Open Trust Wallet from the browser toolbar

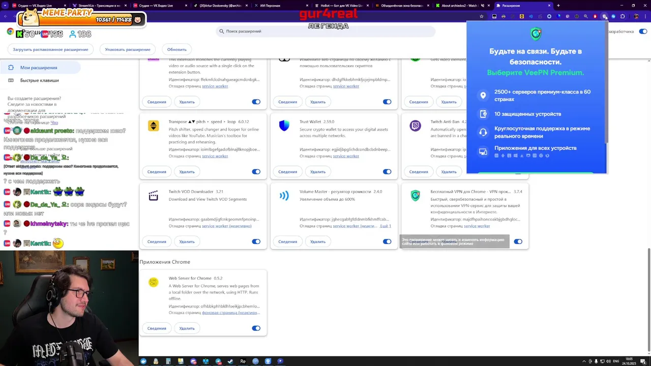558,16
